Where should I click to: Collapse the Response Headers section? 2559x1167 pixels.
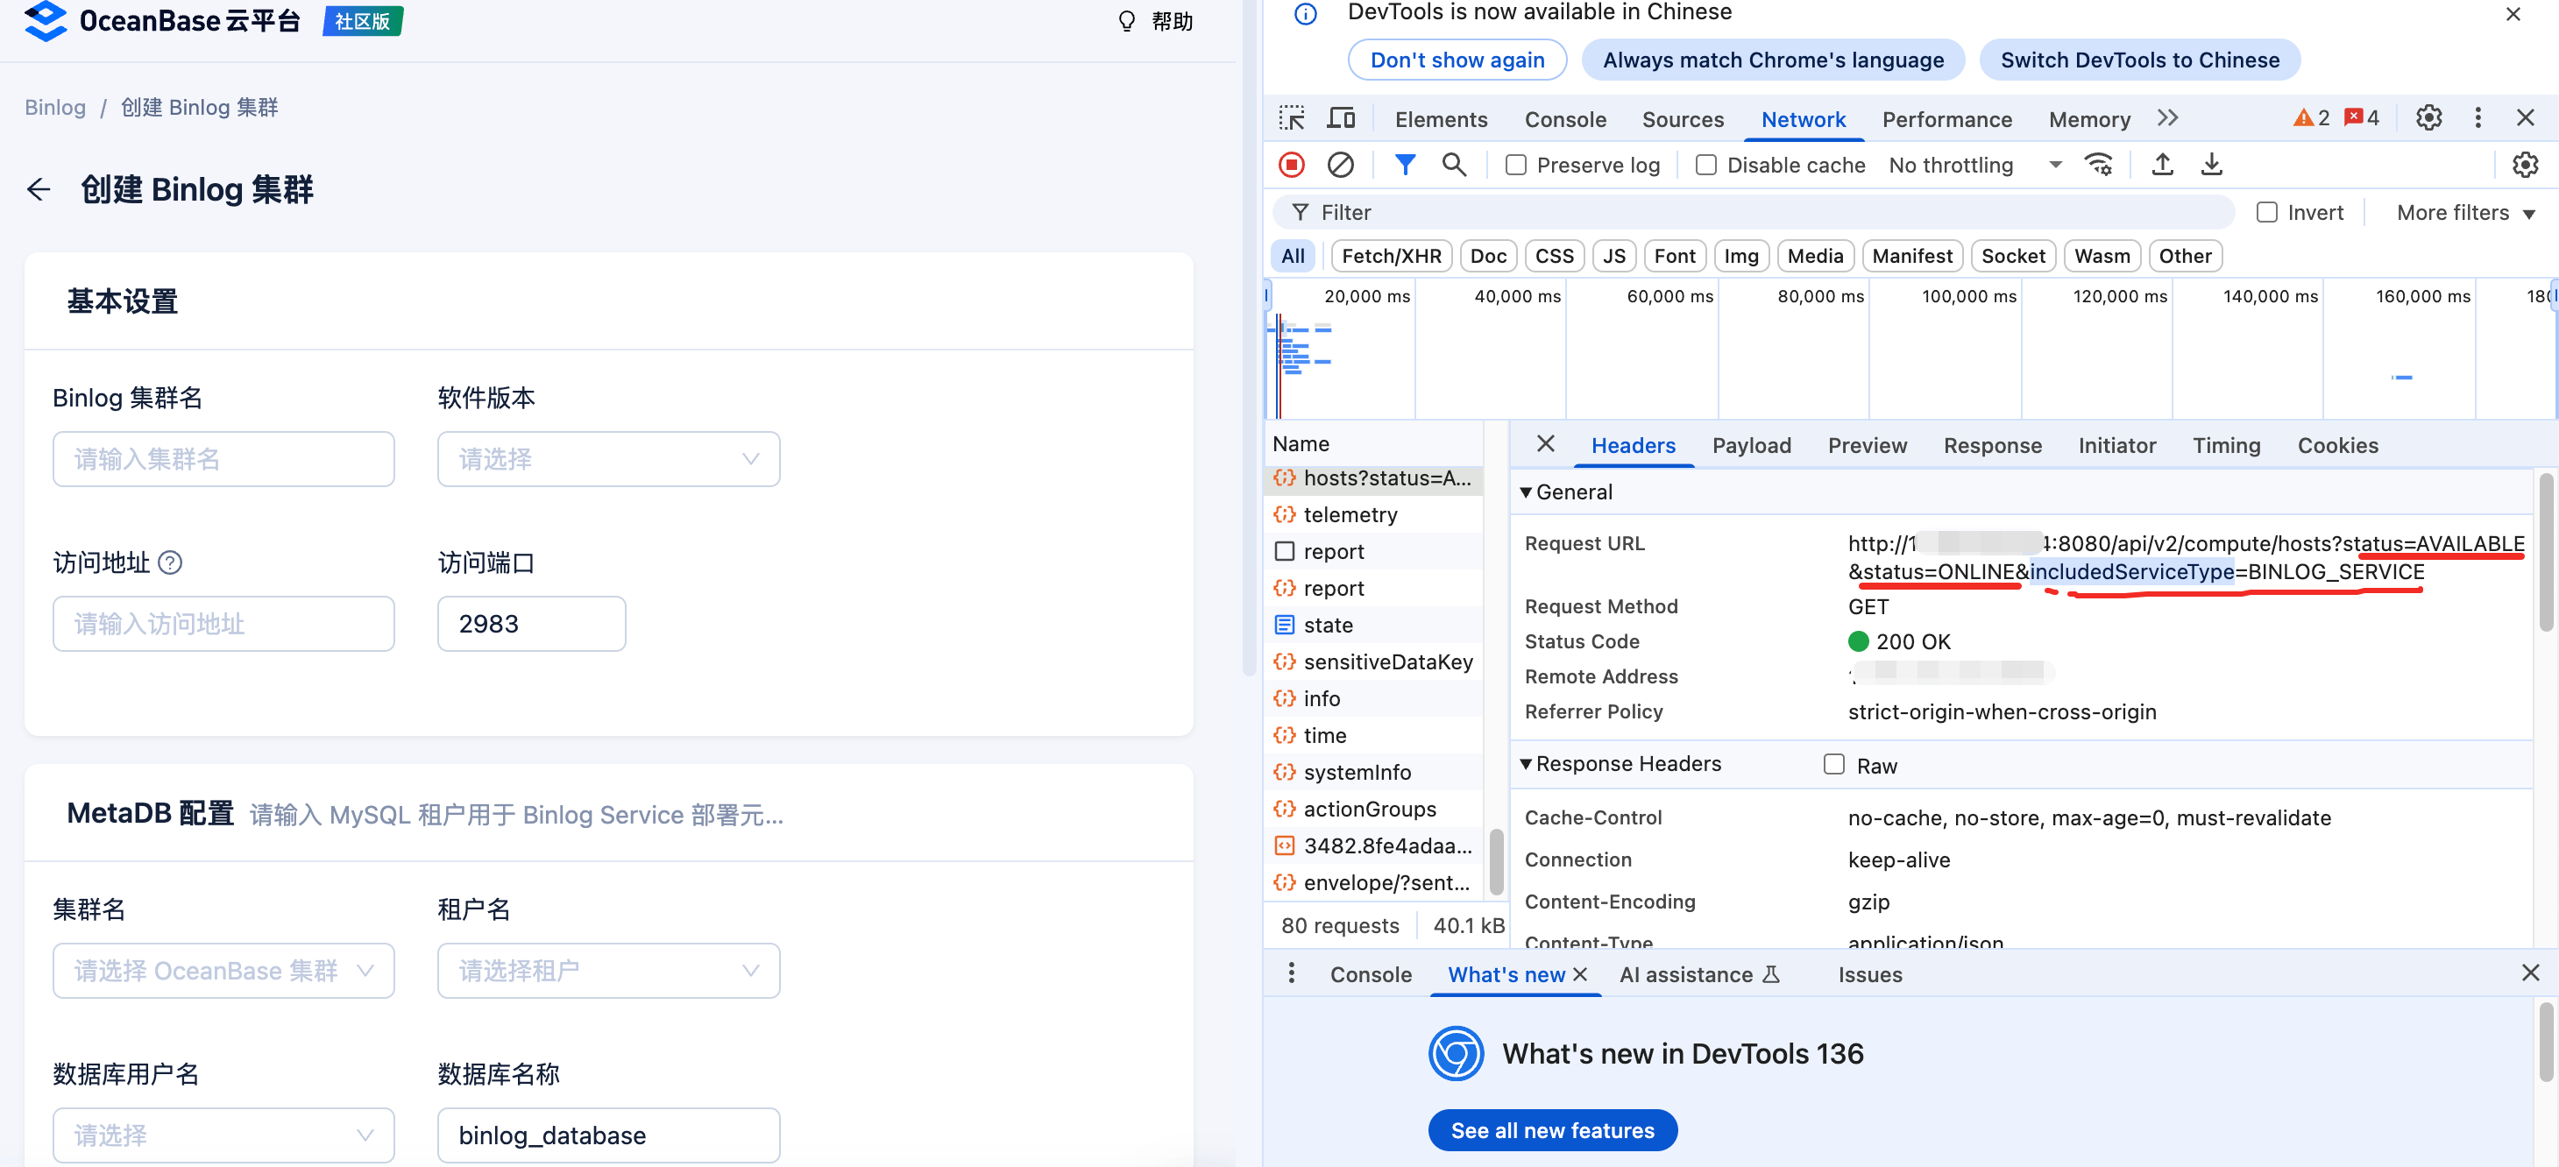pos(1620,764)
